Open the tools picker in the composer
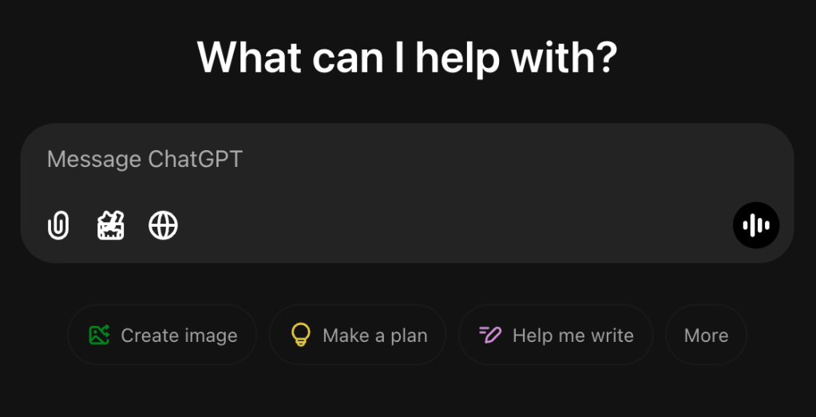The image size is (816, 417). [111, 226]
